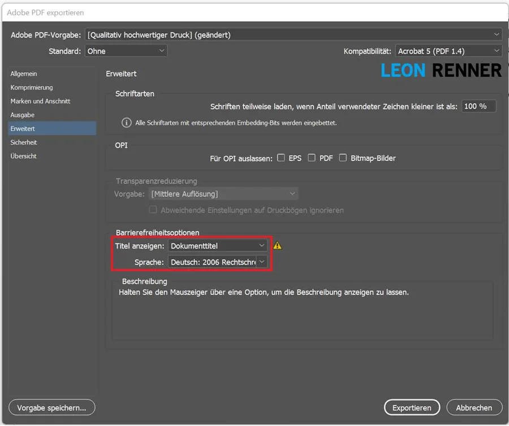Screen dimensions: 509x426
Task: Click the info icon beside the Schriftarten note
Action: [x=127, y=123]
